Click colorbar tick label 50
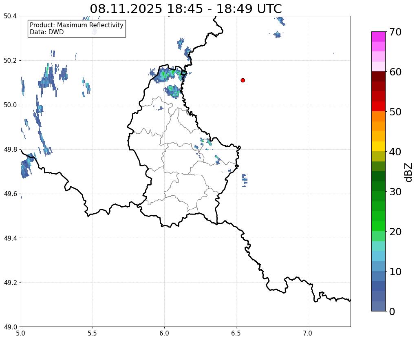 coord(395,112)
